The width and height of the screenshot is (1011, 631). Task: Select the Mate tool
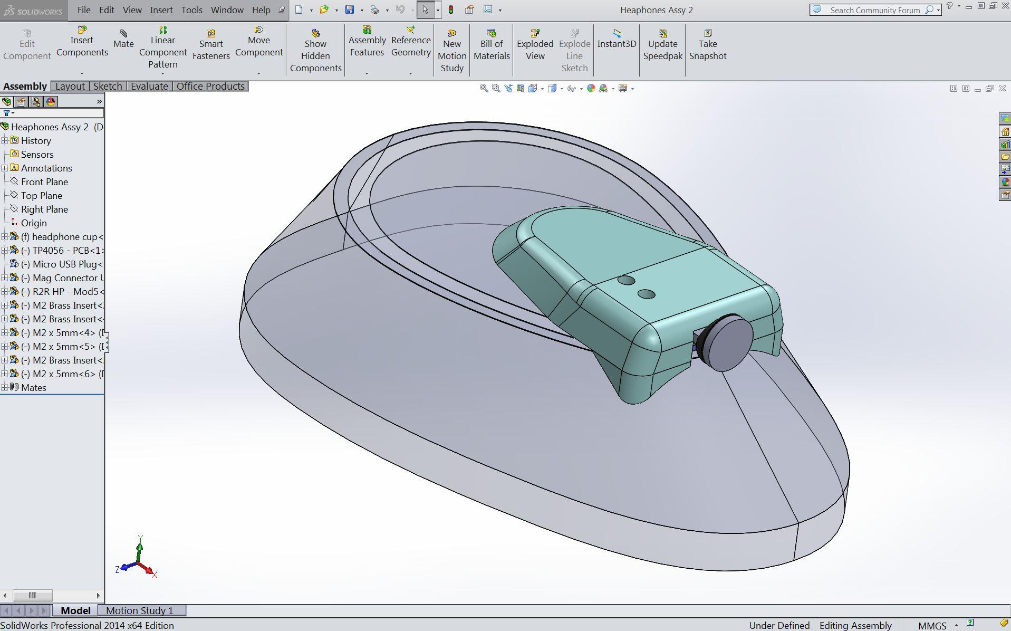tap(123, 39)
